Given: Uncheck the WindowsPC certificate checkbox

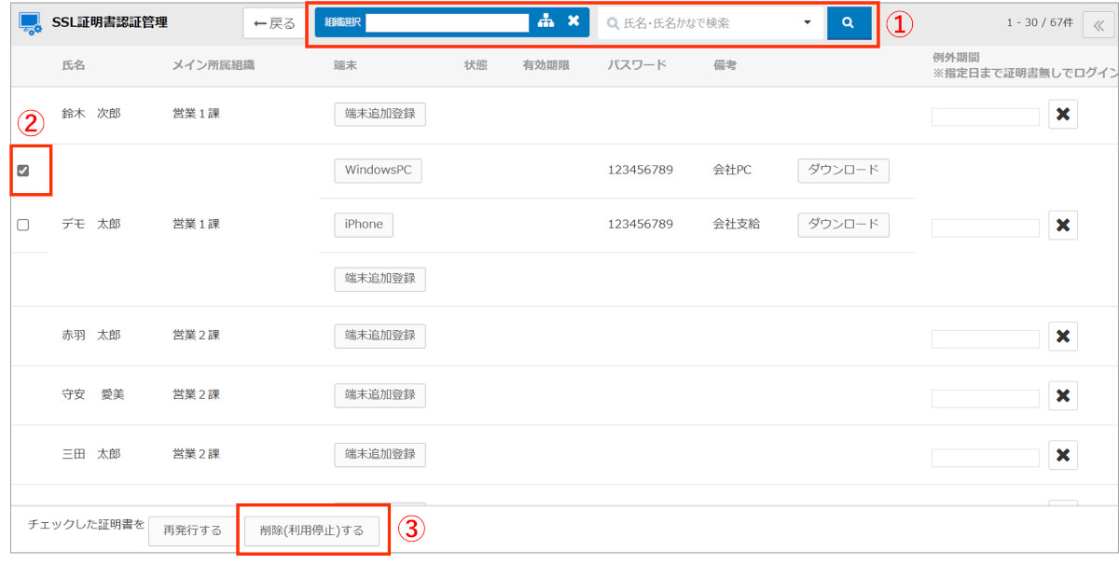Looking at the screenshot, I should point(23,171).
